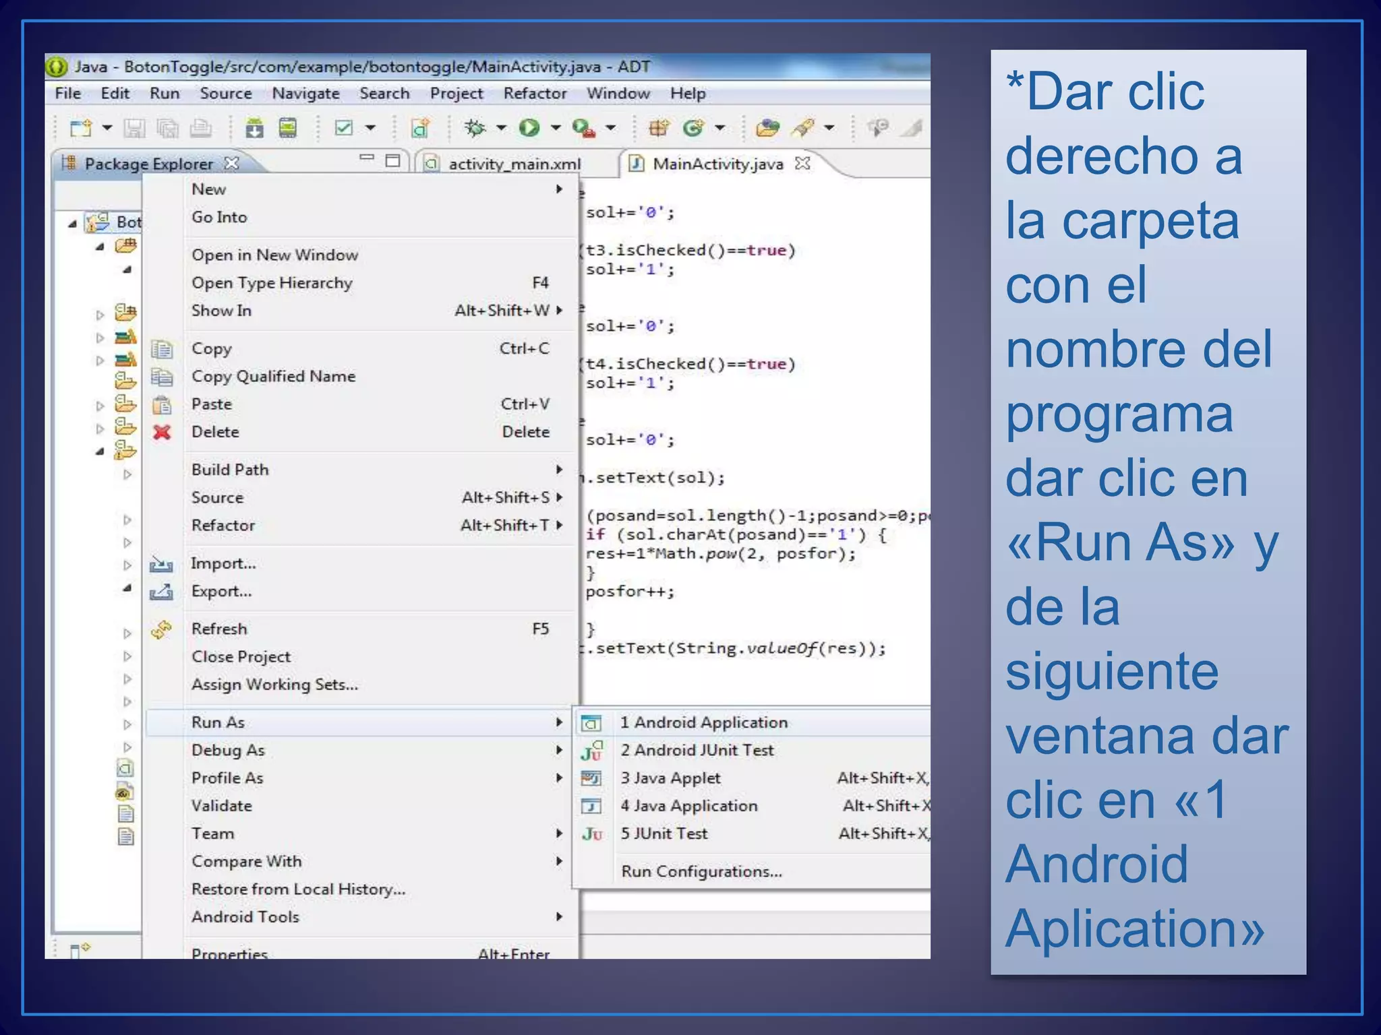This screenshot has height=1035, width=1381.
Task: Minimize the Package Explorer view
Action: tap(367, 158)
